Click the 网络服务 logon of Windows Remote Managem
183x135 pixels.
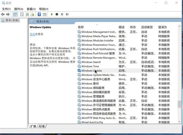pyautogui.click(x=164, y=58)
